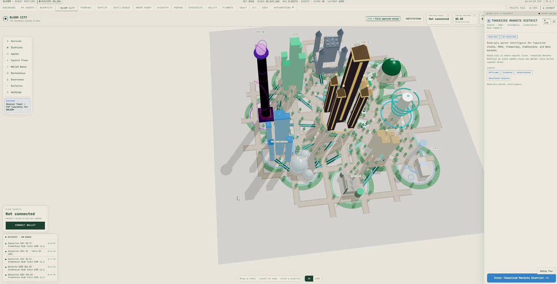Click the Withdrew USDC $44.25 activity entry
This screenshot has width=557, height=284.
coord(30,268)
